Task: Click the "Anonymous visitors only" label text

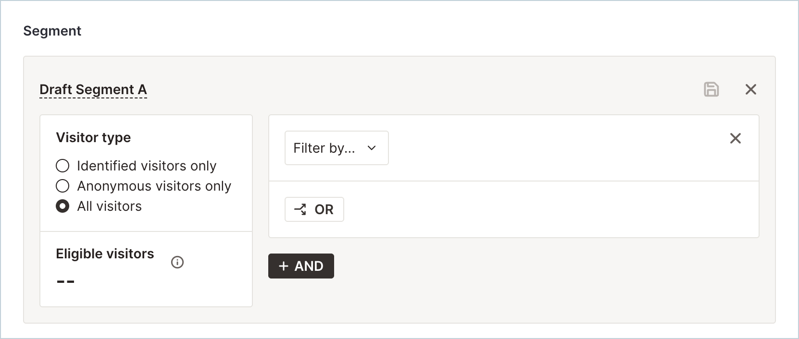Action: 154,186
